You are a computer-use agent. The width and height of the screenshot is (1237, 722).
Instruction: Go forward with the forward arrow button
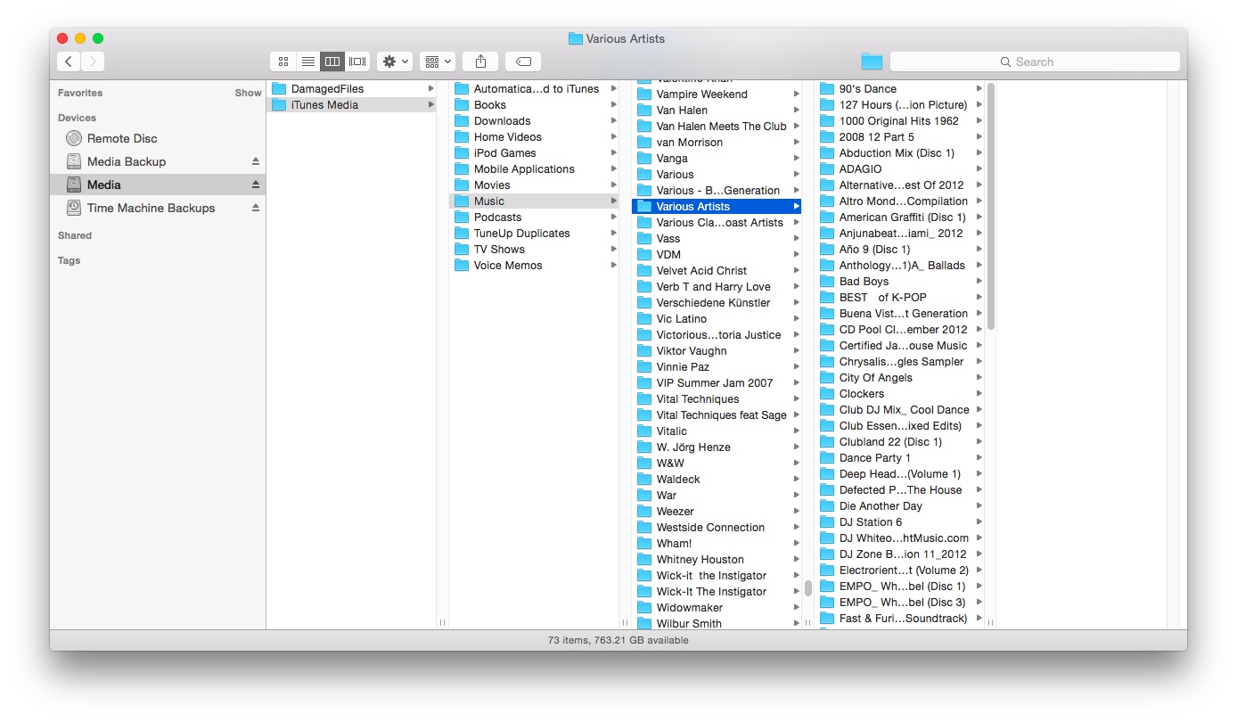tap(93, 62)
